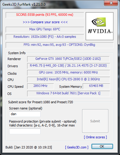The image size is (120, 155).
Task: Click the Valid characters hint text
Action: 42,125
